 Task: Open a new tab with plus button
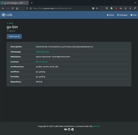coord(32,3)
